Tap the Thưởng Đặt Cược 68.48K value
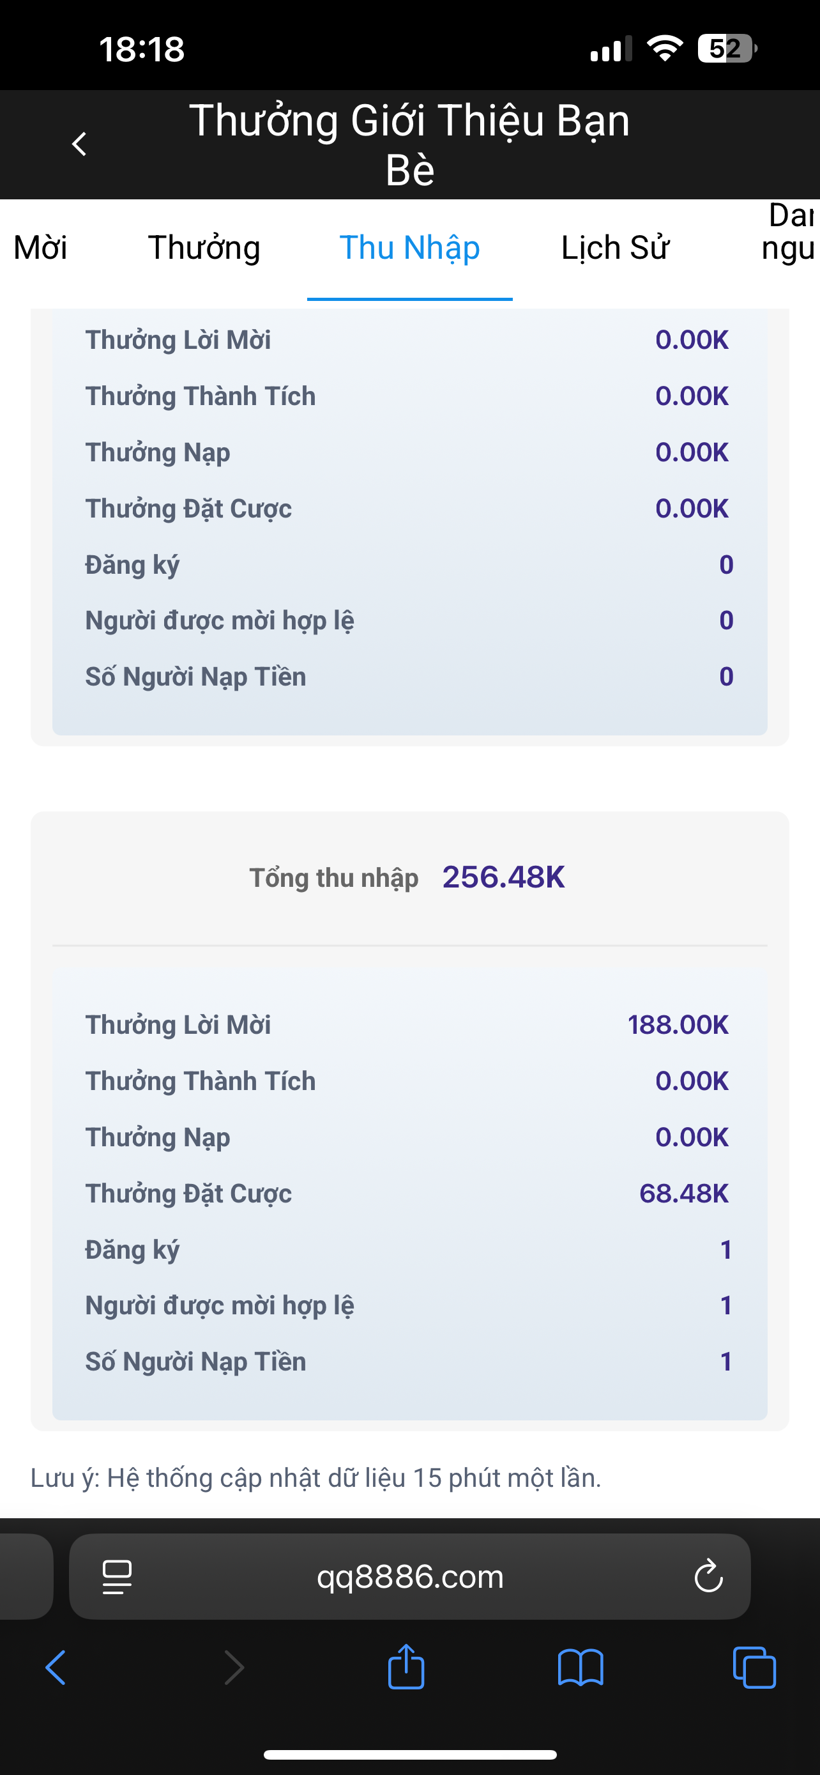This screenshot has width=820, height=1775. [x=683, y=1194]
